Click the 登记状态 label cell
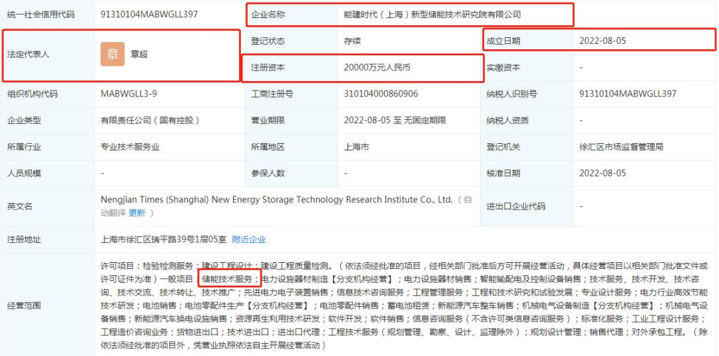Viewport: 719px width, 356px height. (291, 41)
